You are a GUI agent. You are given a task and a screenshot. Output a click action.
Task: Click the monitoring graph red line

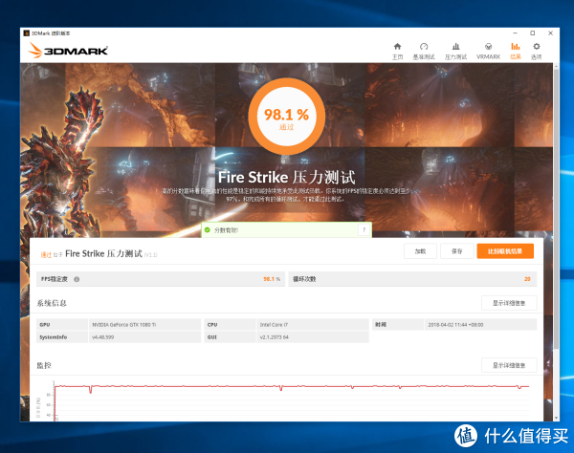292,386
